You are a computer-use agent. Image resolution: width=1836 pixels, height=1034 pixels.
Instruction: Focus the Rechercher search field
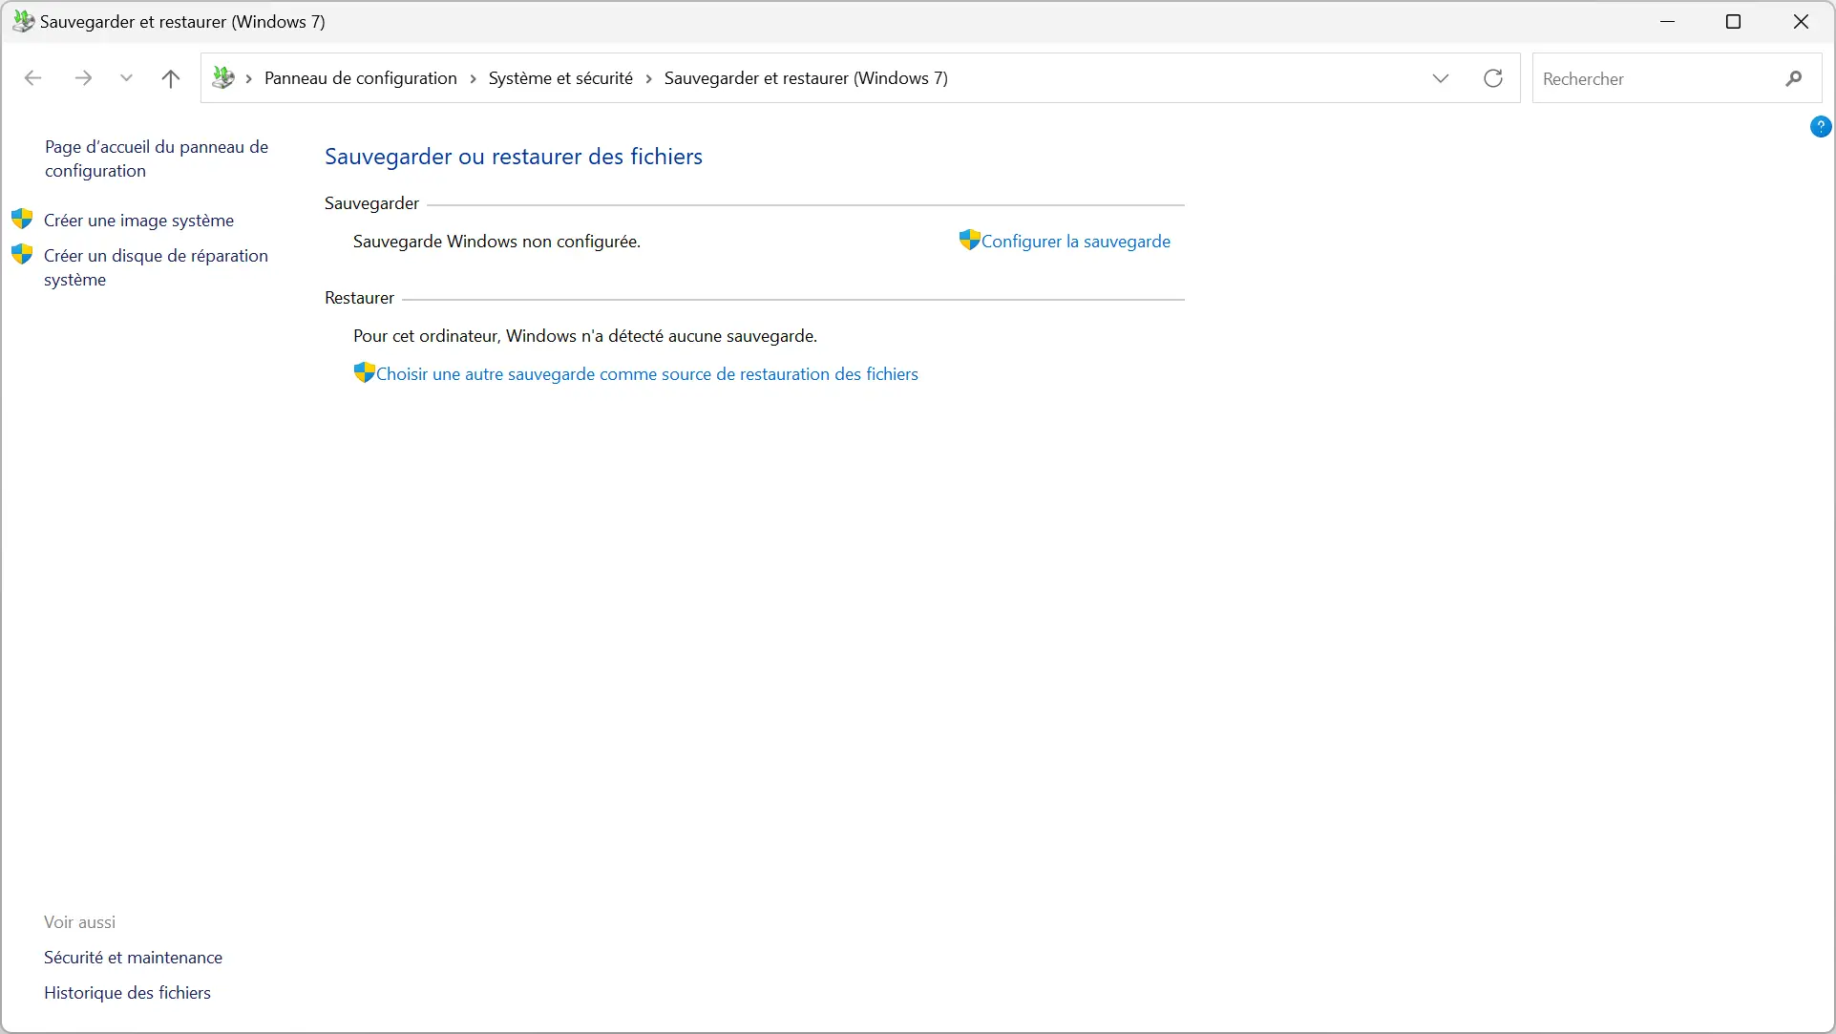pos(1657,78)
